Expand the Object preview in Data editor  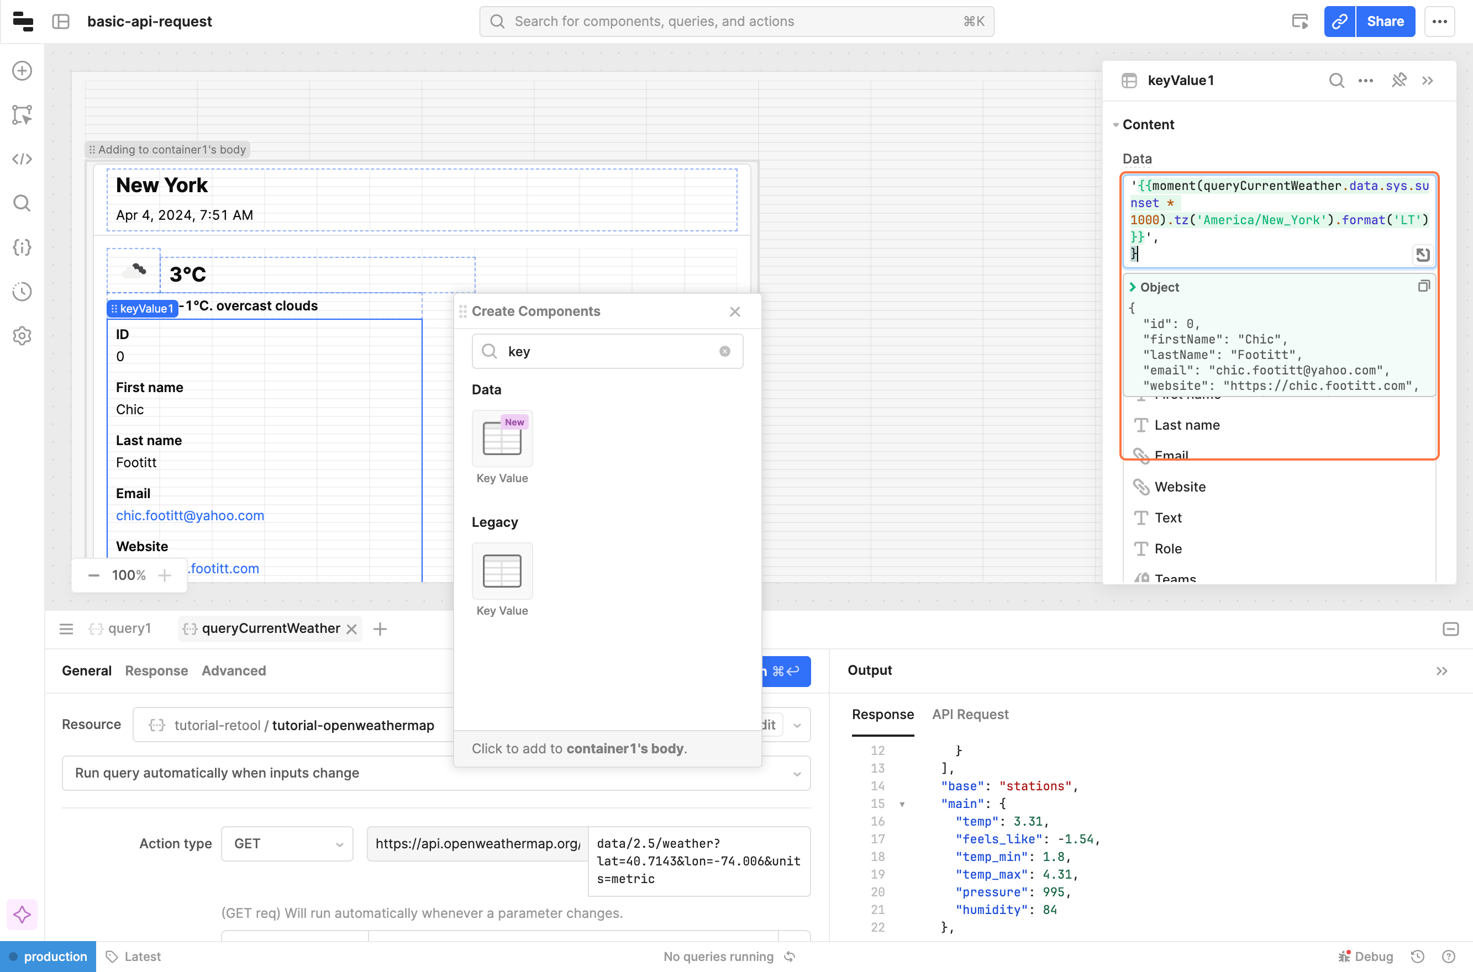point(1133,287)
